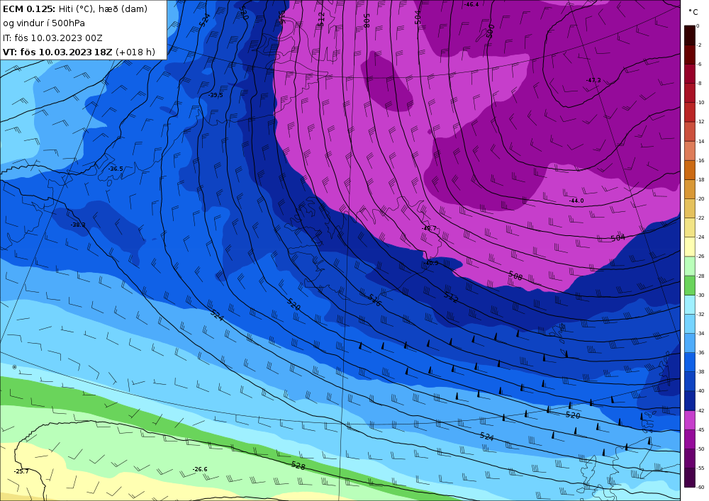Click the '°C' unit label above the legend
The height and width of the screenshot is (501, 709).
[693, 12]
